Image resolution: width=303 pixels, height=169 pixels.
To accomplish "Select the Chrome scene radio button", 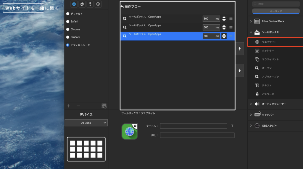I will [x=68, y=29].
